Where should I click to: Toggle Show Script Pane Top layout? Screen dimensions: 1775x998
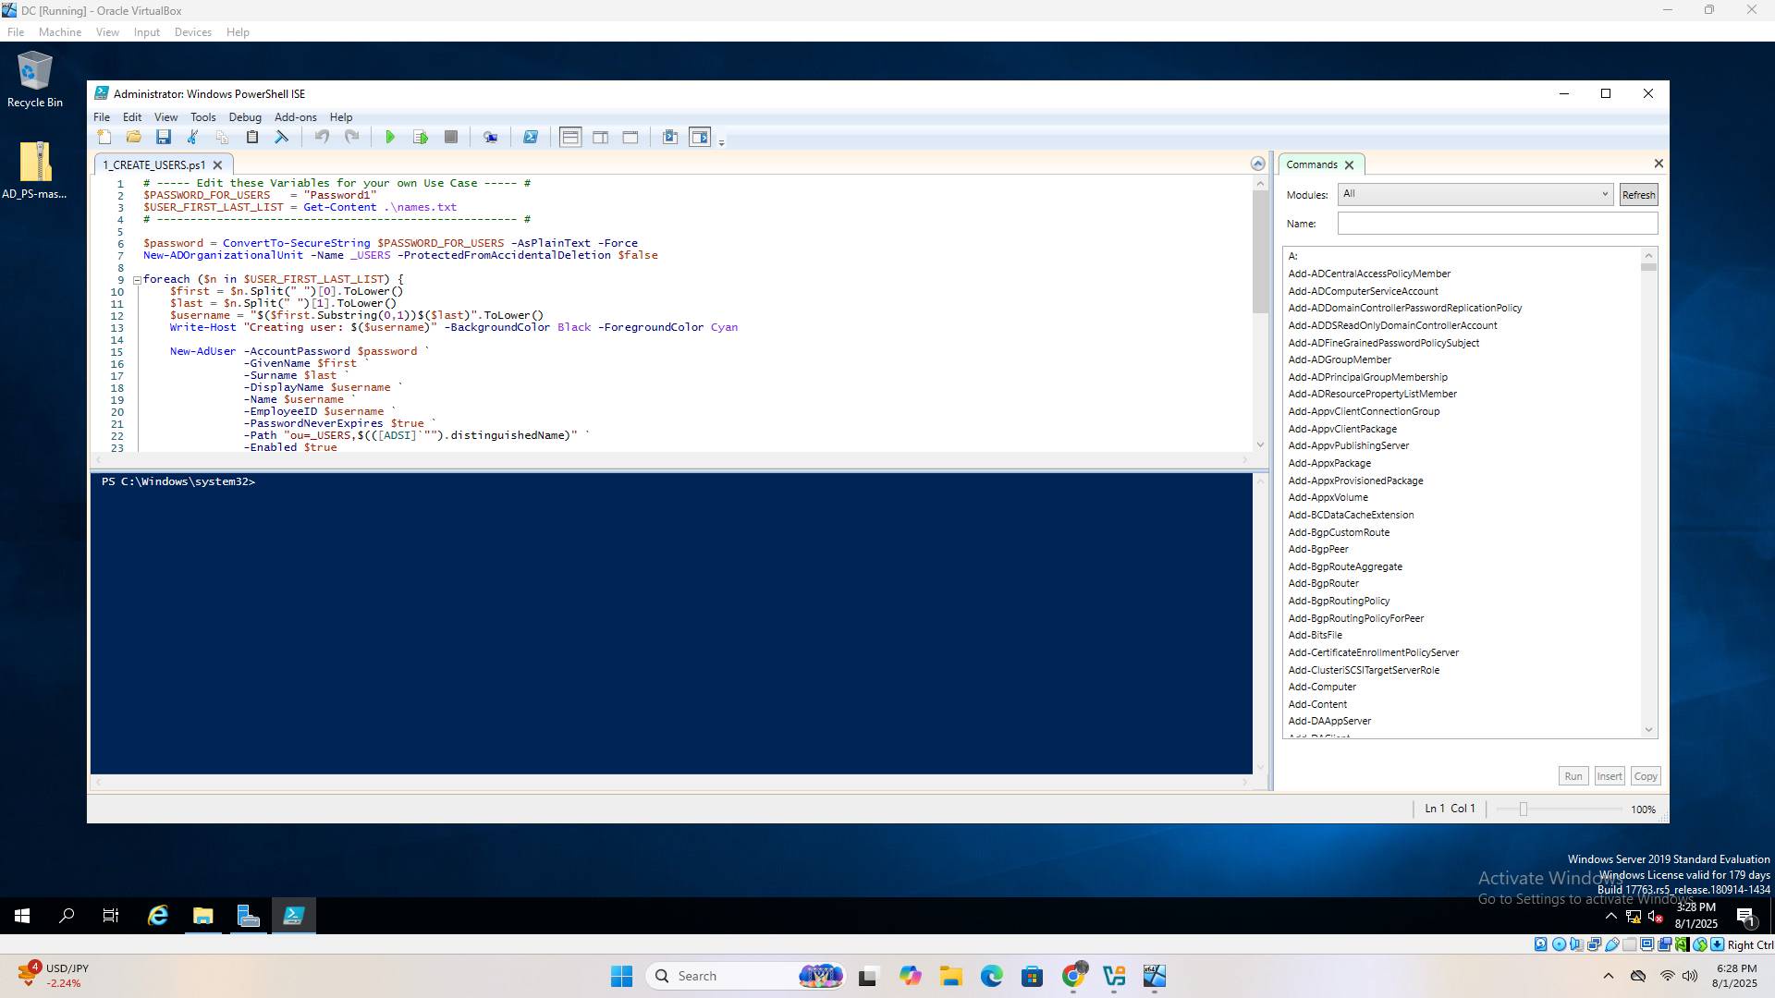coord(570,138)
